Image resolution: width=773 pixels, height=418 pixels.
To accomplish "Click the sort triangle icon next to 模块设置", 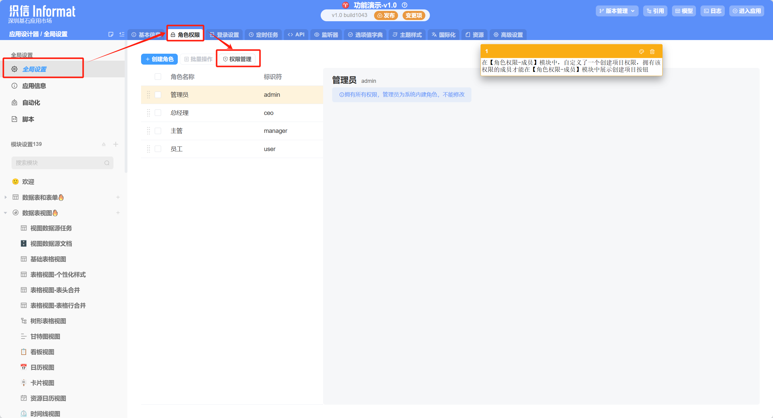I will click(x=104, y=144).
